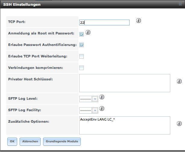This screenshot has width=185, height=152.
Task: Open the SFTP Log Level dropdown
Action: click(x=89, y=99)
